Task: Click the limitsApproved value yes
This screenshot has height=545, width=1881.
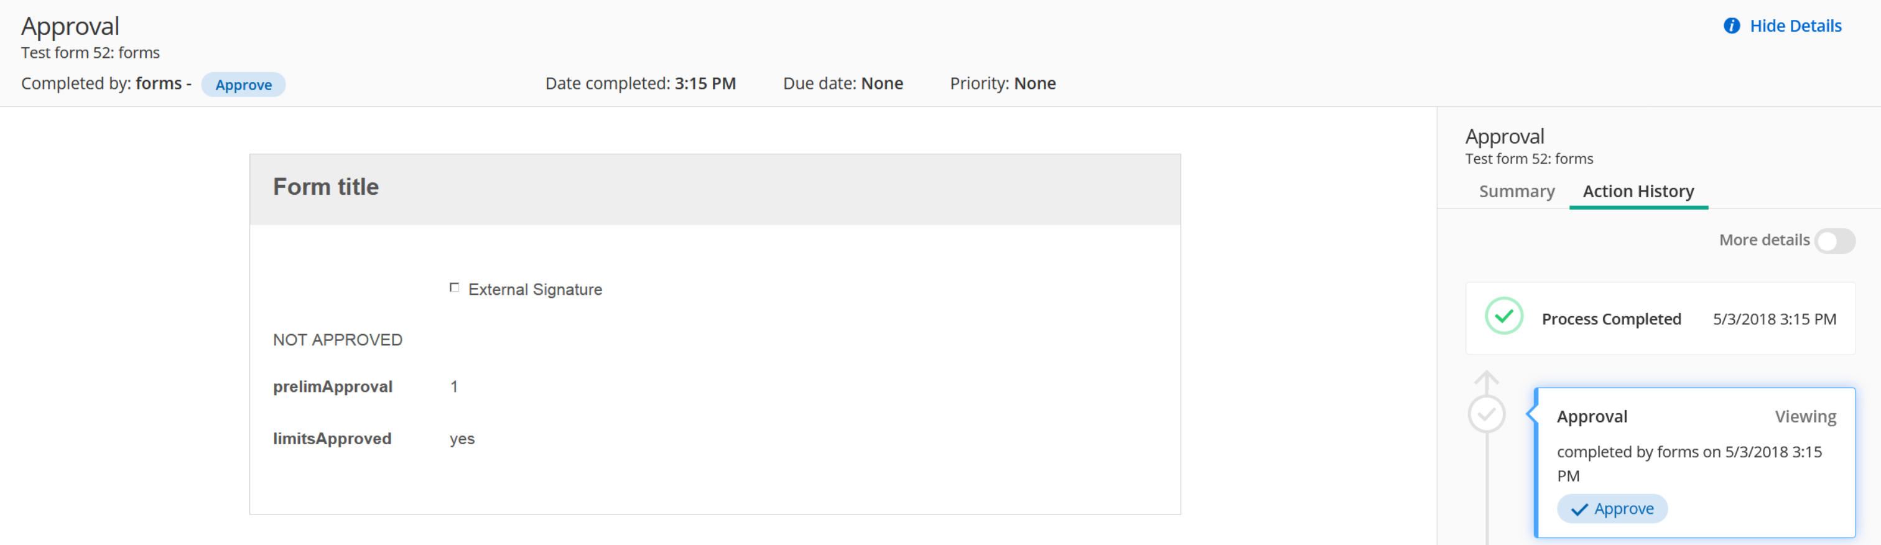Action: tap(462, 439)
